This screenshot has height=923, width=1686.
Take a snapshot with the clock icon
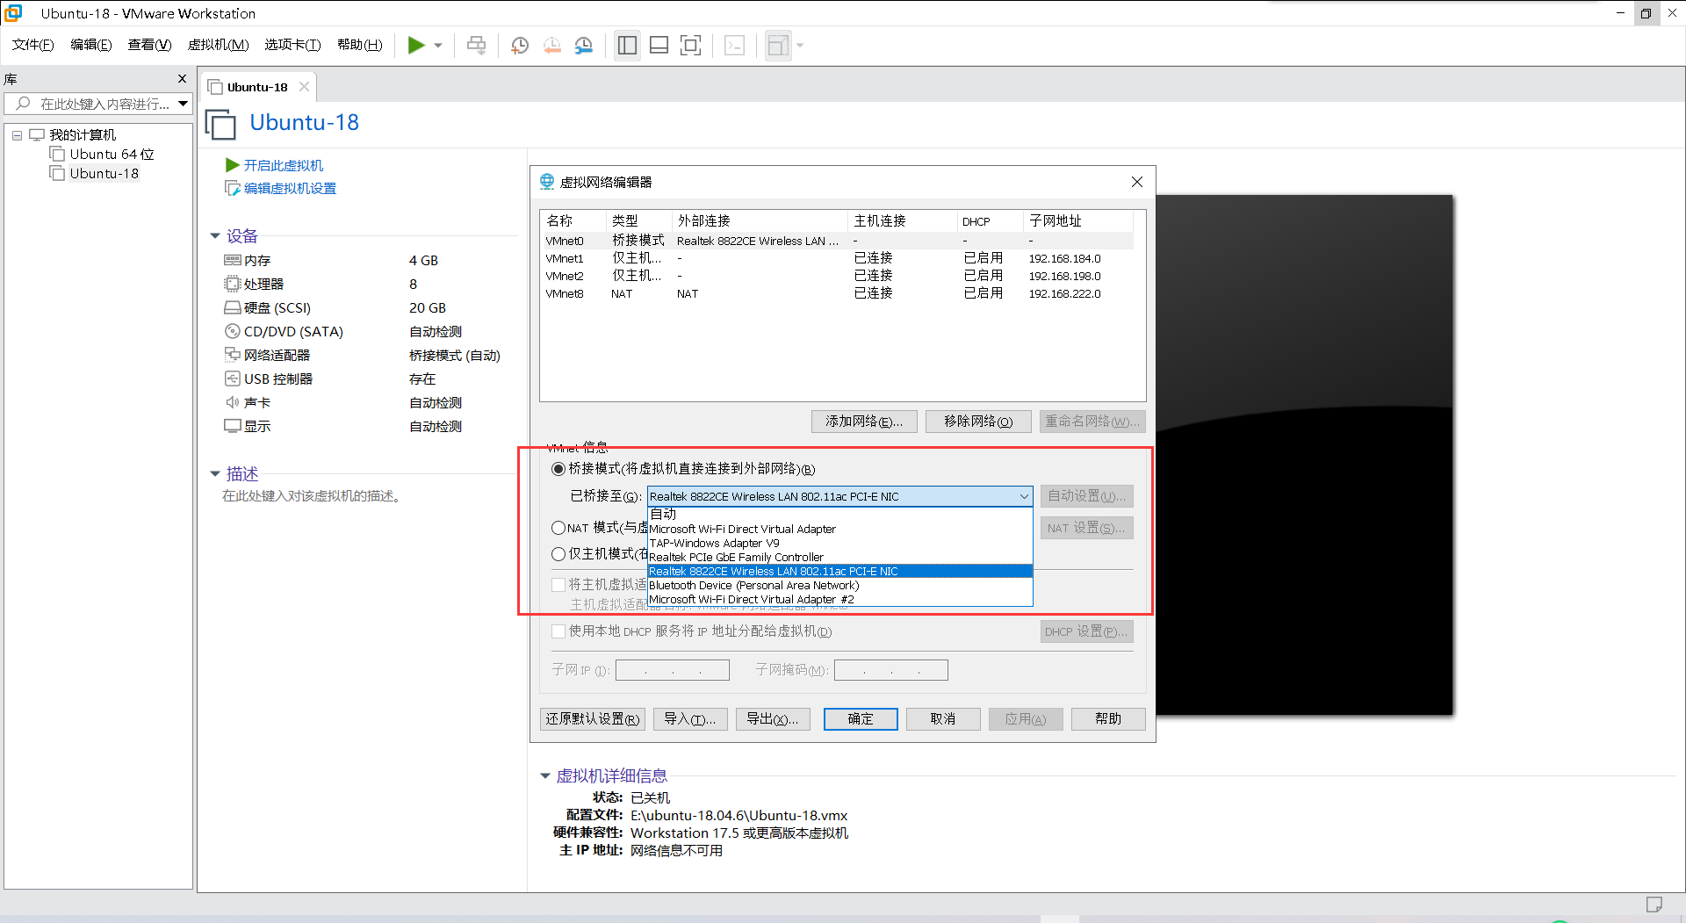click(x=520, y=45)
